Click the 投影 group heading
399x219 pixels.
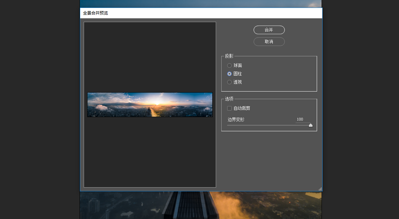pos(229,56)
